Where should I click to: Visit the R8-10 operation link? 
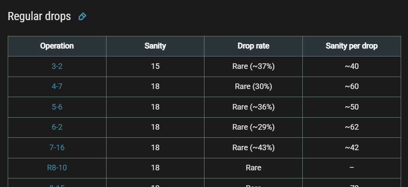pyautogui.click(x=57, y=168)
